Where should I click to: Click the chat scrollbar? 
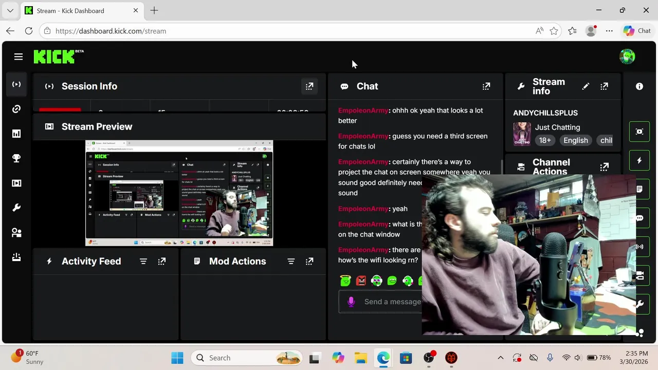502,168
